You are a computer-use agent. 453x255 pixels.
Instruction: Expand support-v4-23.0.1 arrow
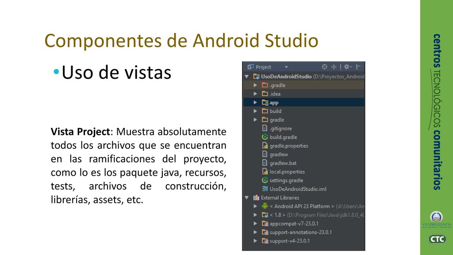[255, 241]
